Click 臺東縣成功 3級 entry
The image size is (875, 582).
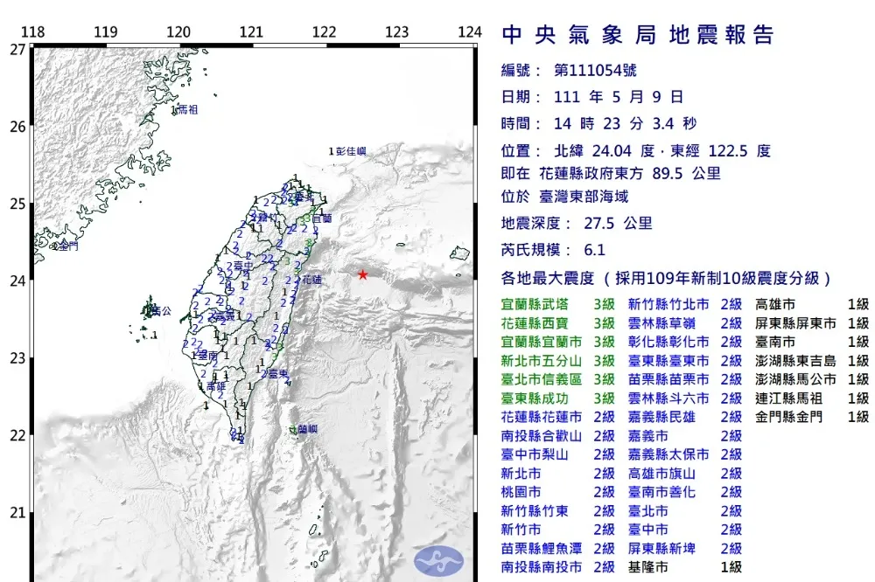pos(557,398)
